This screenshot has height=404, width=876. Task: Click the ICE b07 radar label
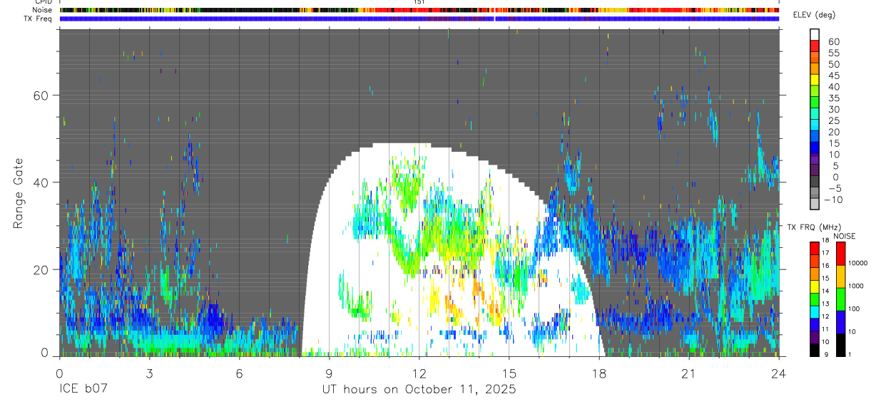click(x=82, y=390)
